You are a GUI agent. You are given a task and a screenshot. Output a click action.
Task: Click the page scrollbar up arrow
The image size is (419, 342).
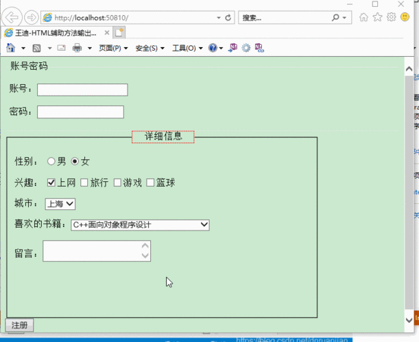tap(409, 69)
